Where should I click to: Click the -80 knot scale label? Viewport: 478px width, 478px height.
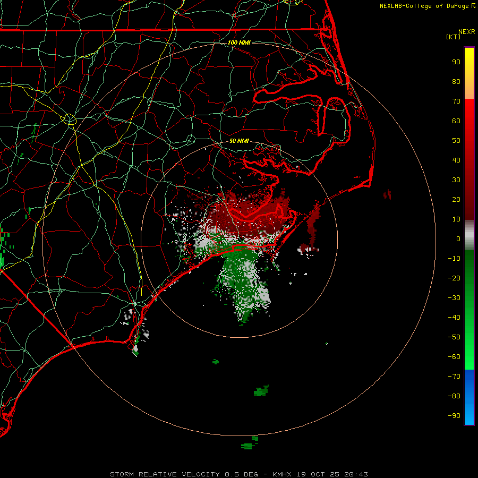(x=454, y=396)
